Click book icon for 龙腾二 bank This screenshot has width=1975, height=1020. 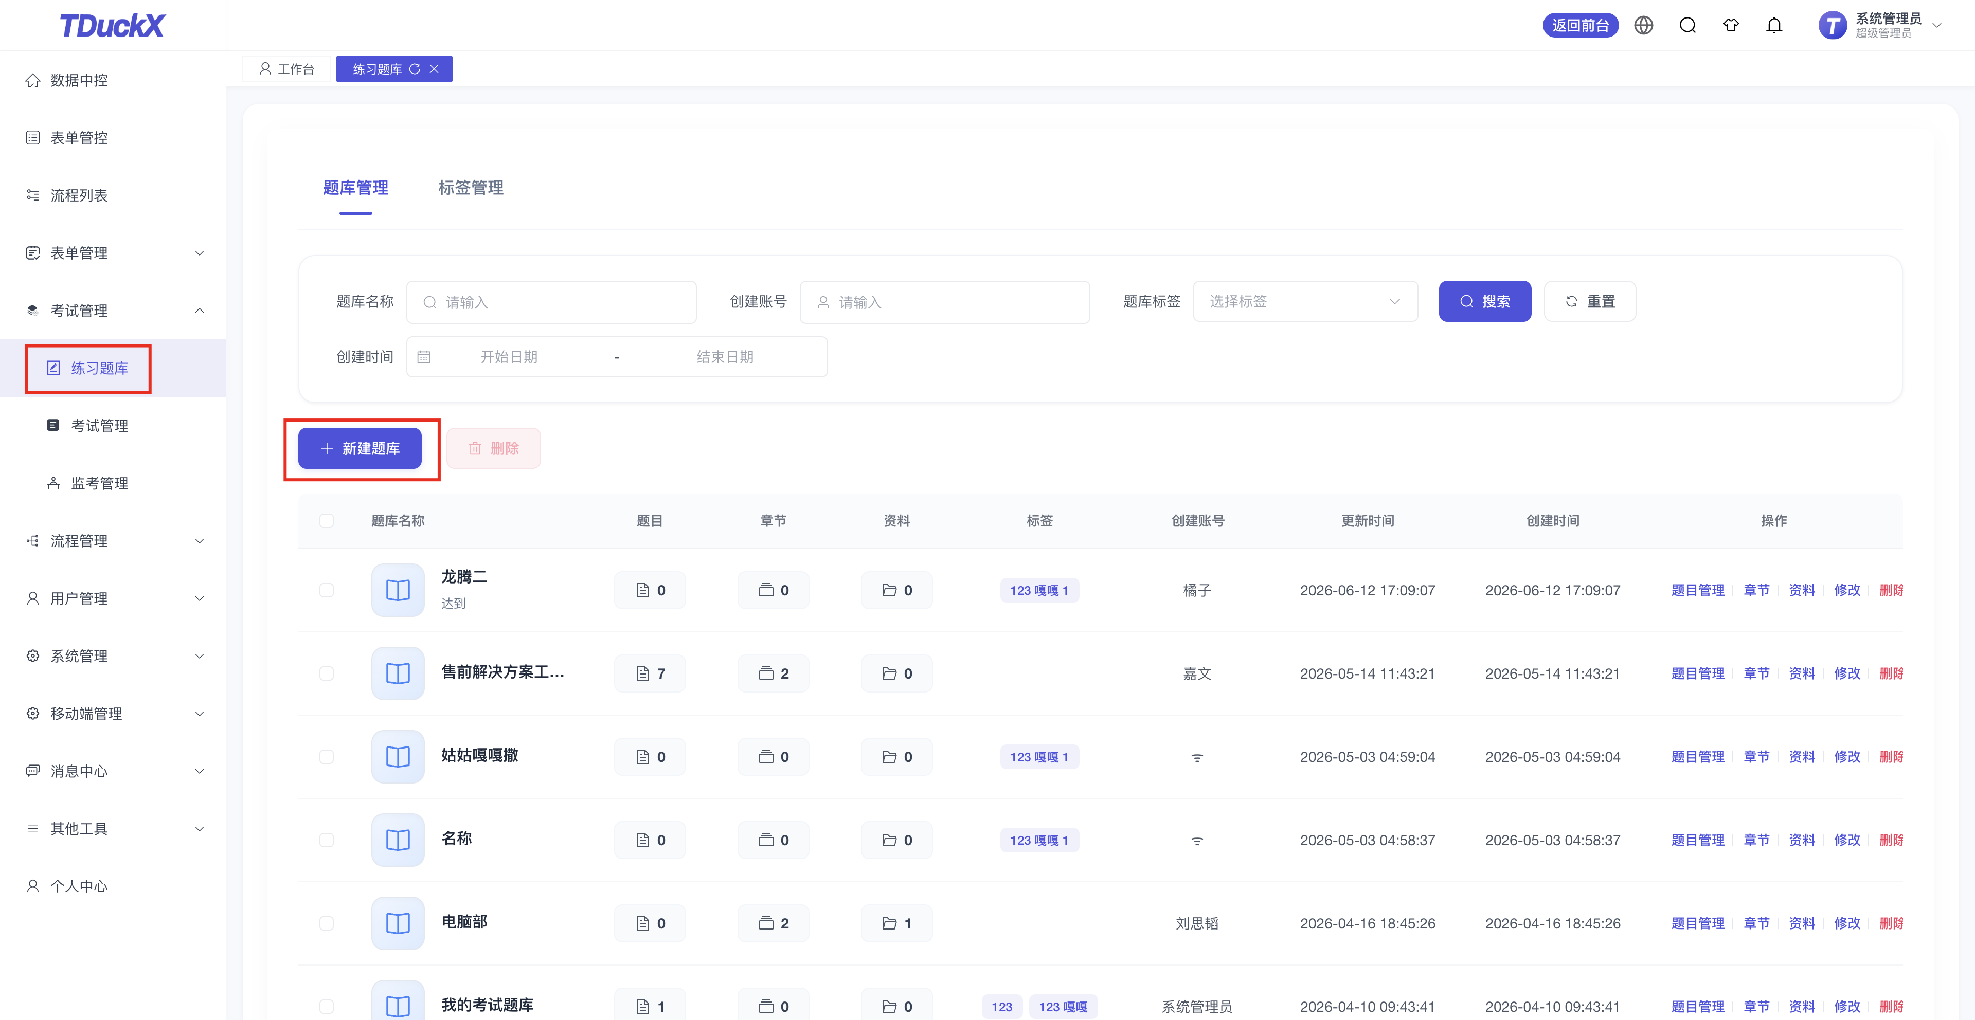point(398,590)
